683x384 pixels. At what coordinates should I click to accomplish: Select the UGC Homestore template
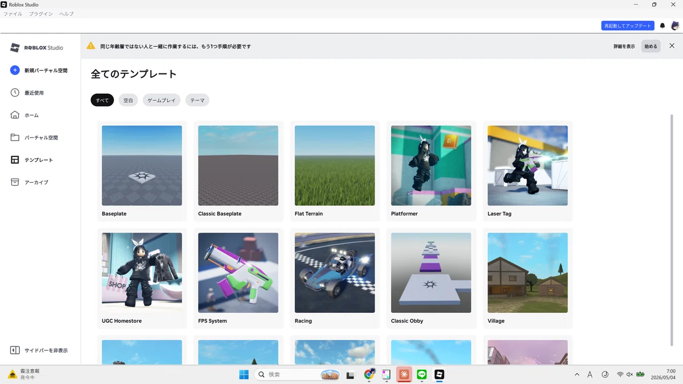point(142,278)
